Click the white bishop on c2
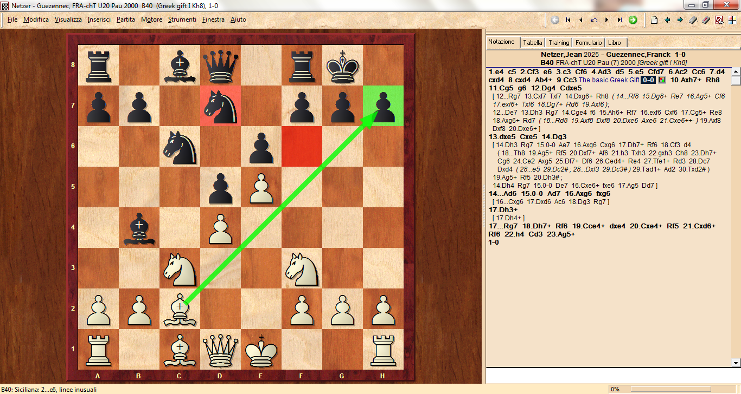 [180, 309]
